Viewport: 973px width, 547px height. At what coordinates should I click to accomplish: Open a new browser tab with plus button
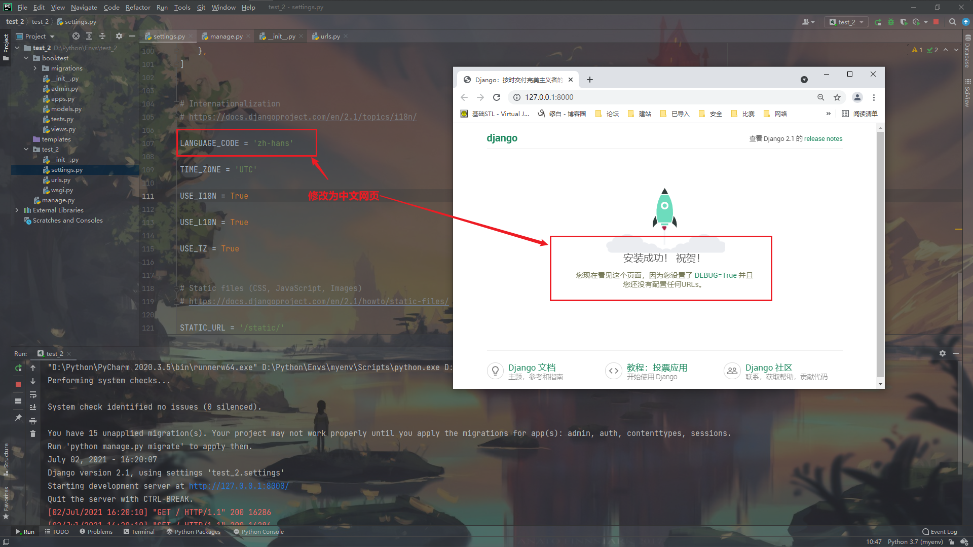[590, 80]
